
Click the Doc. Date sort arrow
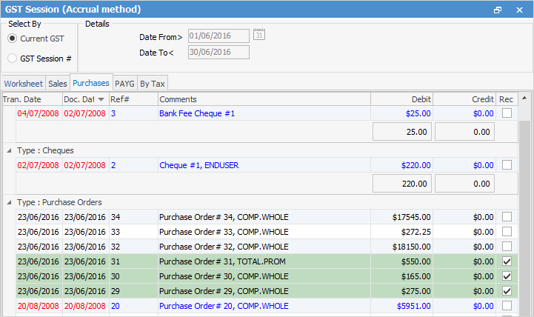[101, 99]
